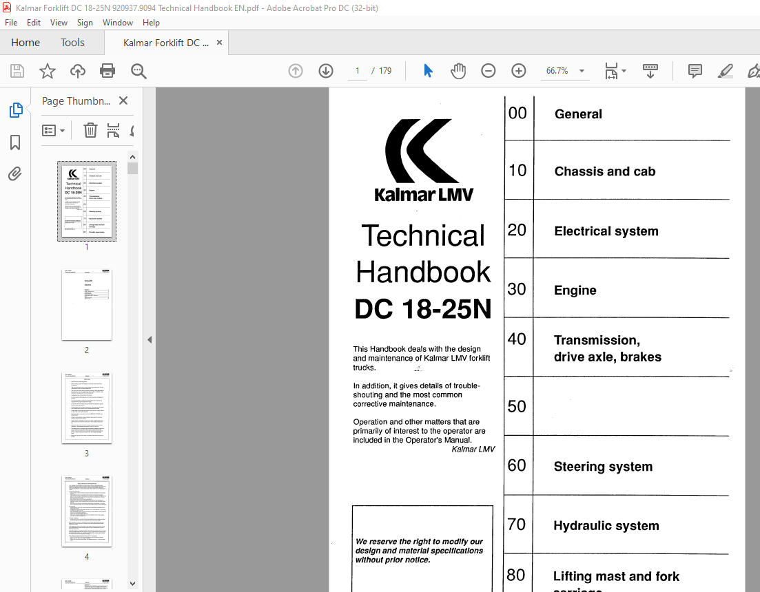Click 'Hydraulic system' index entry
Image resolution: width=760 pixels, height=592 pixels.
click(606, 526)
